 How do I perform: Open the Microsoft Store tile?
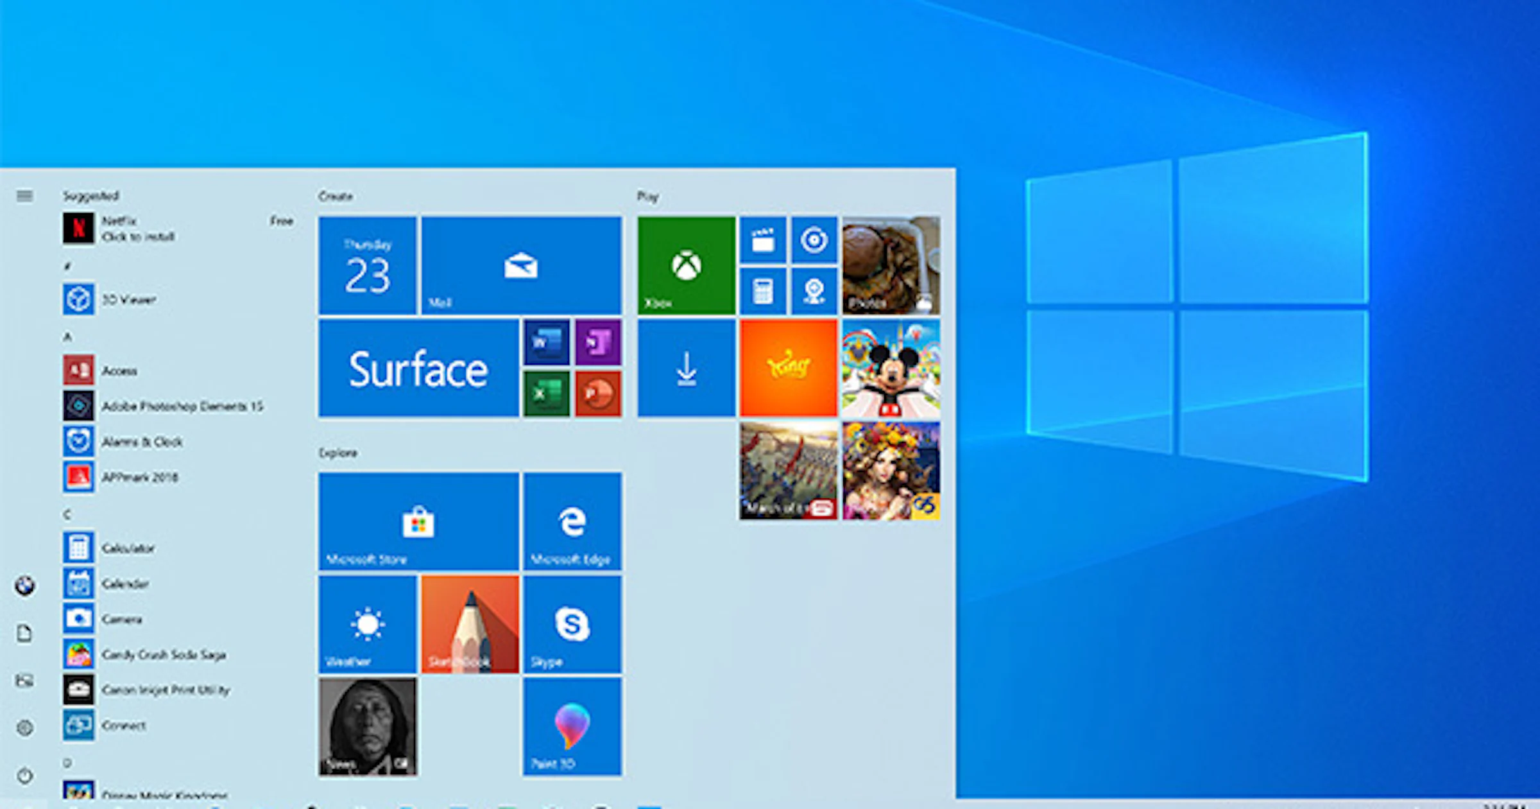click(x=418, y=521)
